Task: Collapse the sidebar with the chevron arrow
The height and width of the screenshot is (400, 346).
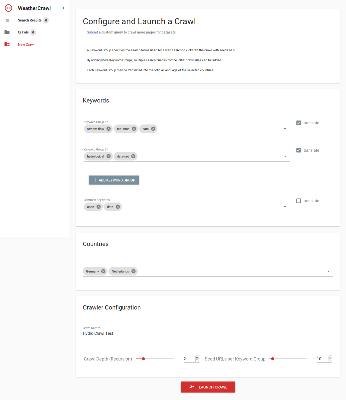Action: (x=63, y=8)
